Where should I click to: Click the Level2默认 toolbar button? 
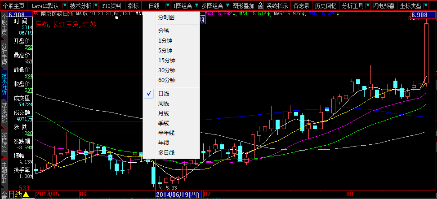tap(45, 5)
